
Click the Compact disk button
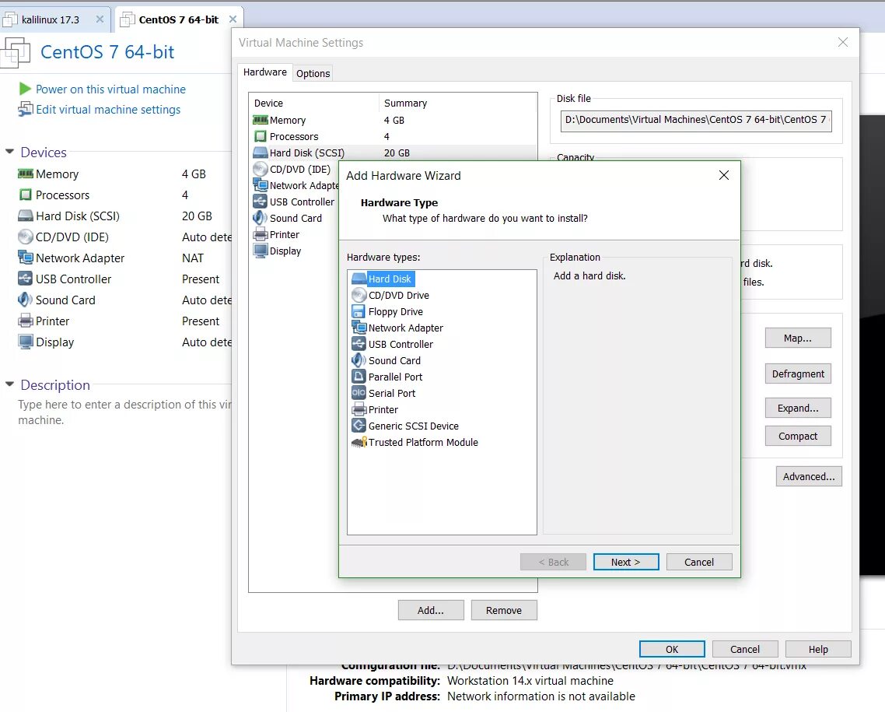pos(798,436)
